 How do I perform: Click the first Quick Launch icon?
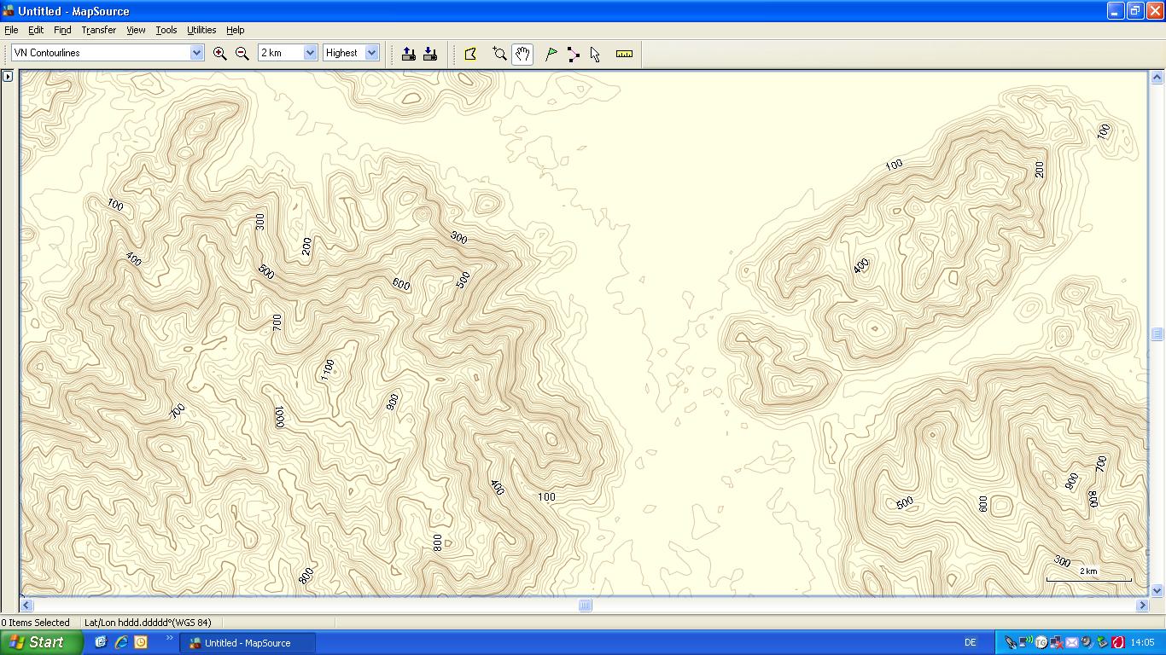point(101,642)
